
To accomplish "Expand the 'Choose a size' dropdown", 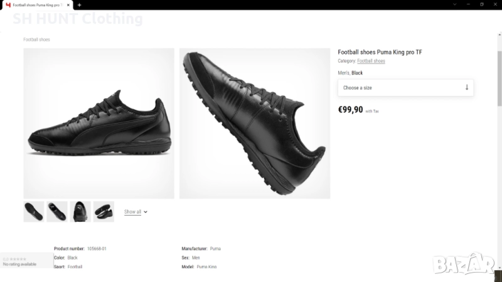I will click(405, 88).
